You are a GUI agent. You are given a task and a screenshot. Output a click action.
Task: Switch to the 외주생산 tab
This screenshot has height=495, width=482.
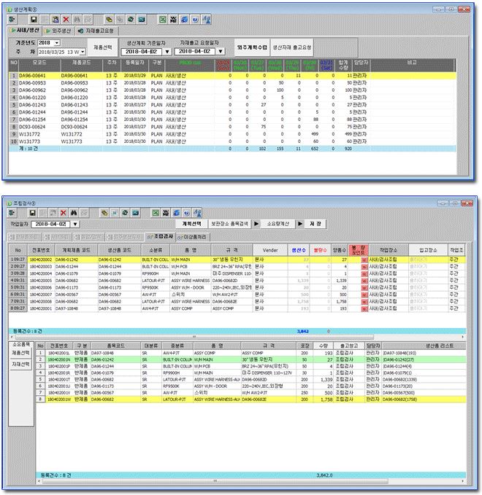pyautogui.click(x=64, y=31)
